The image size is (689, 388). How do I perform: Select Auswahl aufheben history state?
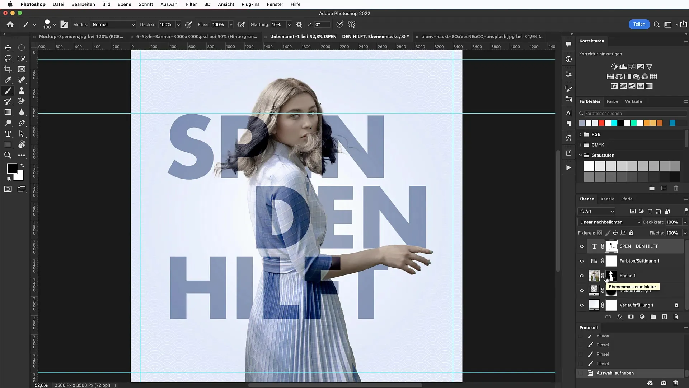tap(630, 373)
